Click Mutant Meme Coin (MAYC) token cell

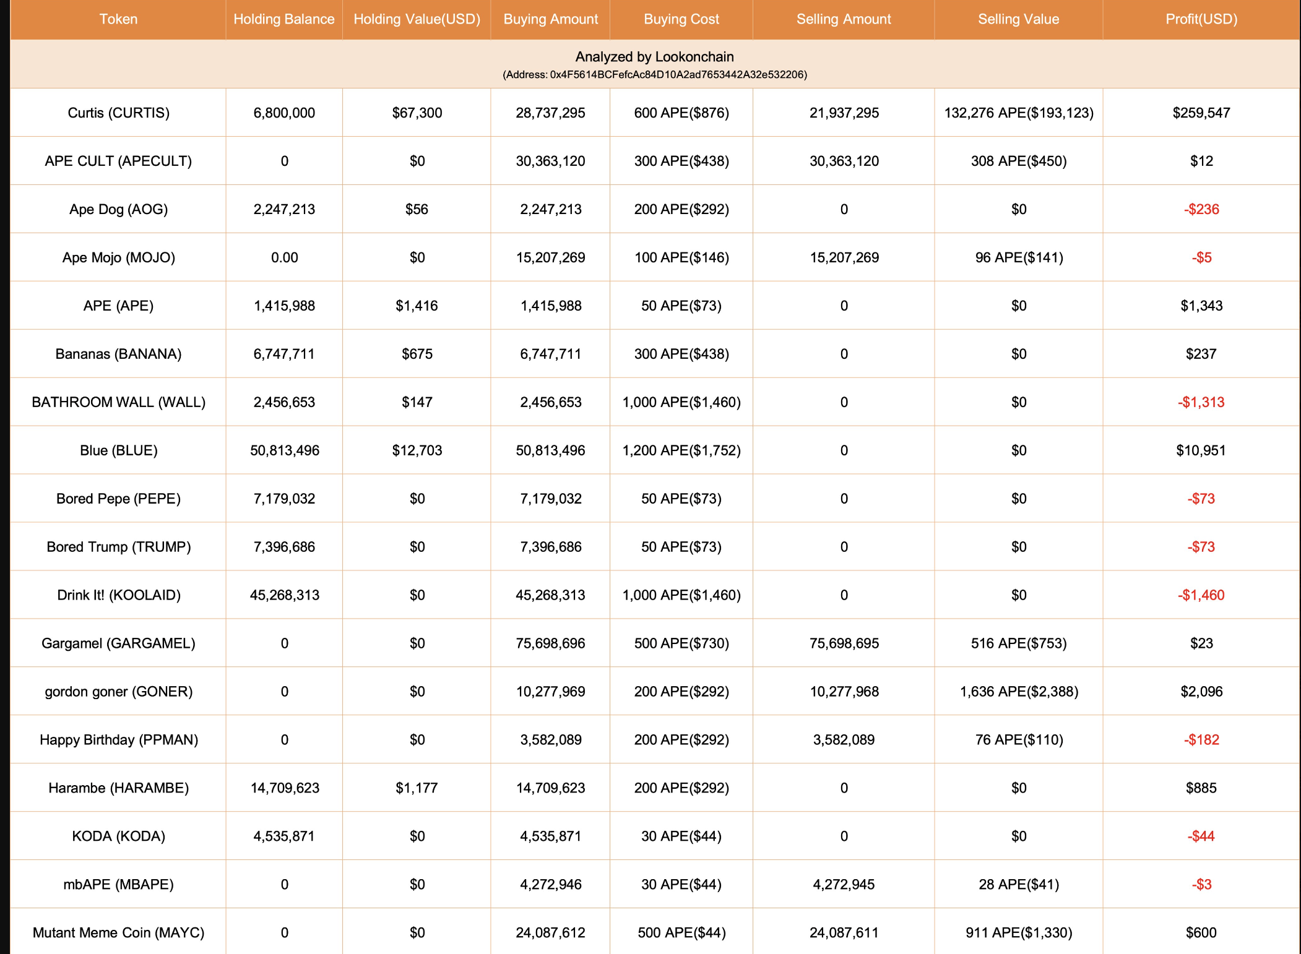[118, 933]
